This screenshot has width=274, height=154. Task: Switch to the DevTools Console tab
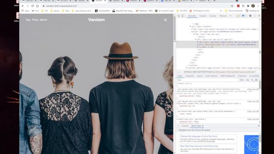point(203,16)
